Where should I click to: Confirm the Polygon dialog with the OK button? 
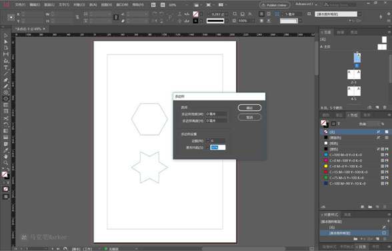[x=249, y=108]
